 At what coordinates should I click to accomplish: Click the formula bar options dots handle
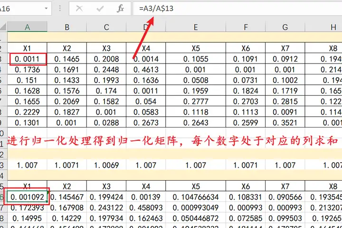60,9
